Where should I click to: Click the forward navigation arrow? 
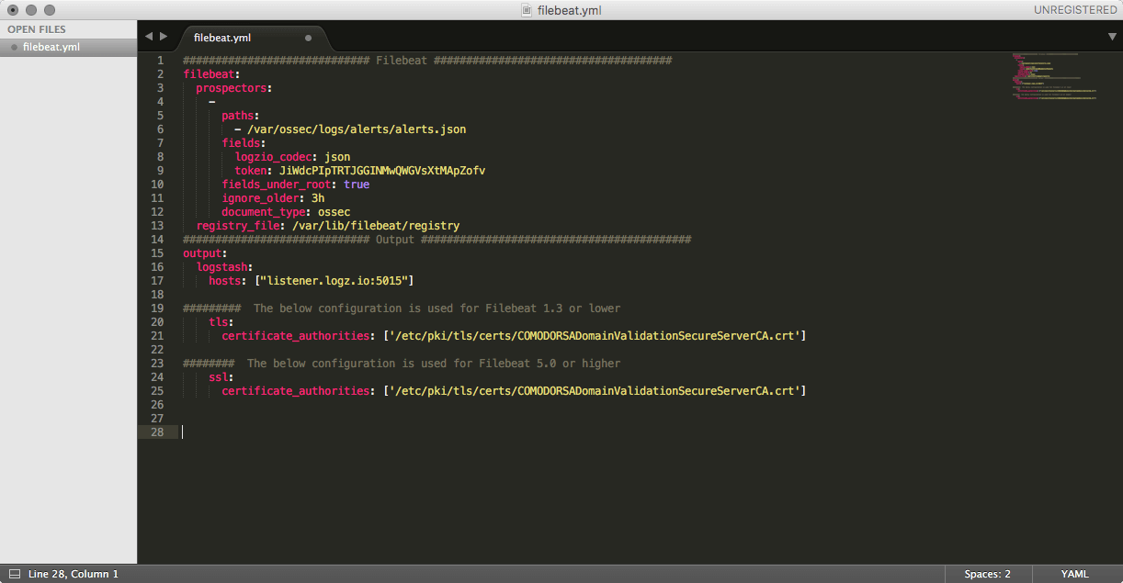point(164,36)
